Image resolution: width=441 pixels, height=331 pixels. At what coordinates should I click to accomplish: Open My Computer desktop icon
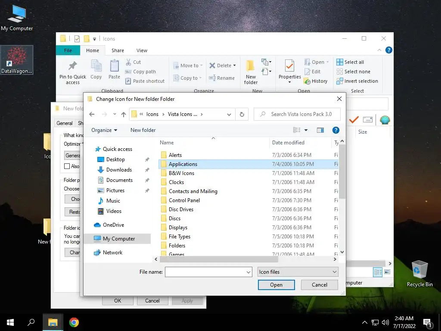coord(17,17)
